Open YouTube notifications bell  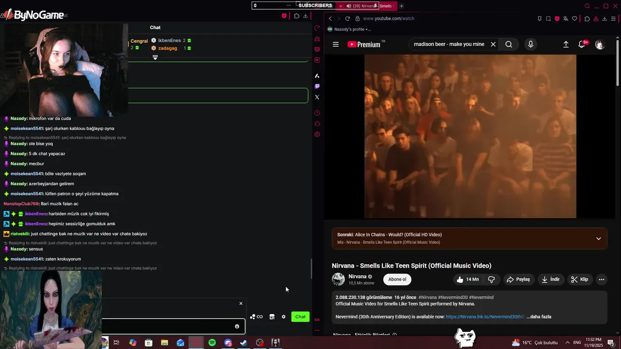582,44
